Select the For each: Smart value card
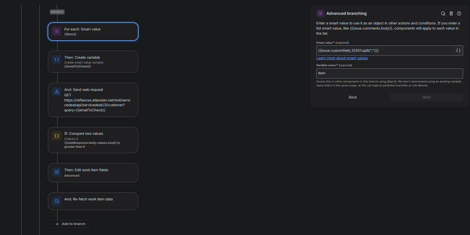The height and width of the screenshot is (235, 470). [x=93, y=31]
